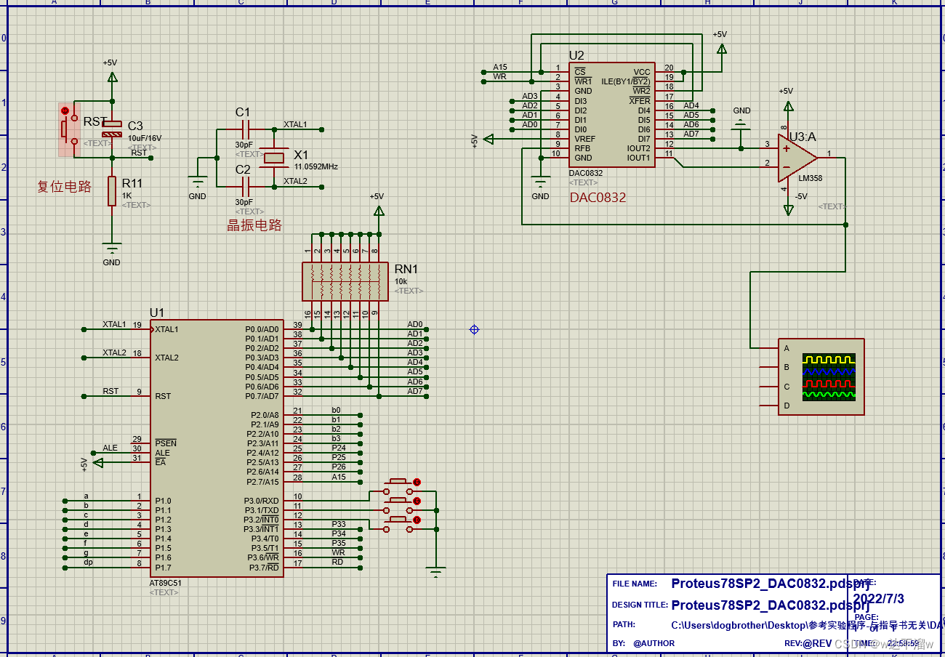Screen dimensions: 945x657
Task: Click the XTAL2 label at U1 pin 18
Action: tap(114, 352)
